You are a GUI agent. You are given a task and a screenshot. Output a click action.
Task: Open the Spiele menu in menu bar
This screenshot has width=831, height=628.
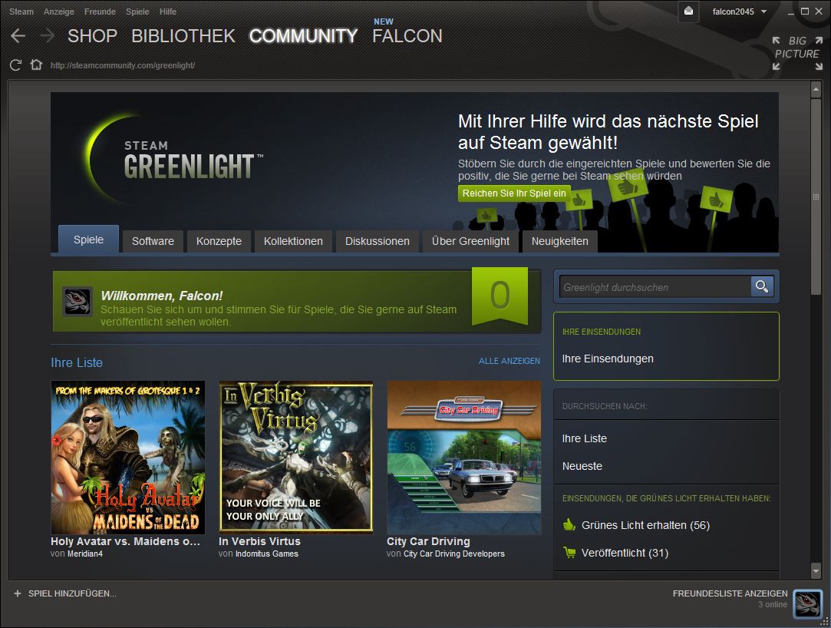tap(137, 12)
